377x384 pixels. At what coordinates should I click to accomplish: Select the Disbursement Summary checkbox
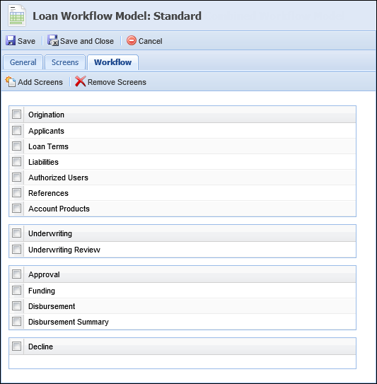[x=17, y=321]
